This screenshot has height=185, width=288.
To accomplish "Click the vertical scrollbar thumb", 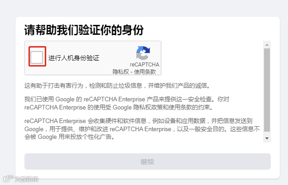I will pyautogui.click(x=267, y=90).
